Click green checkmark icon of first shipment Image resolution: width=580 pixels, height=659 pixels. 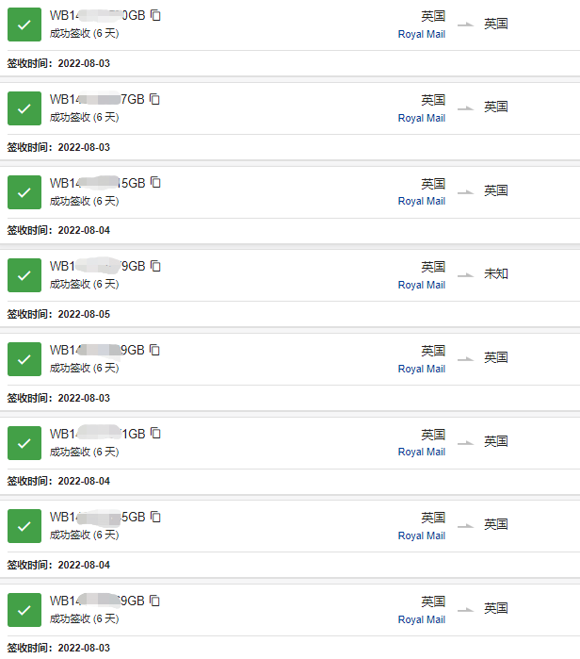pyautogui.click(x=24, y=25)
